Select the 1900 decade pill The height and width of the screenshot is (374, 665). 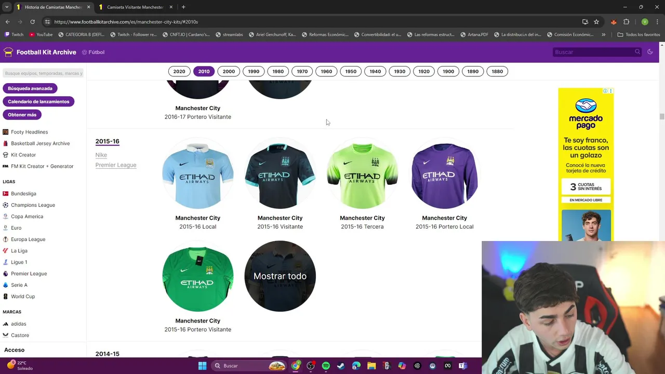coord(448,71)
